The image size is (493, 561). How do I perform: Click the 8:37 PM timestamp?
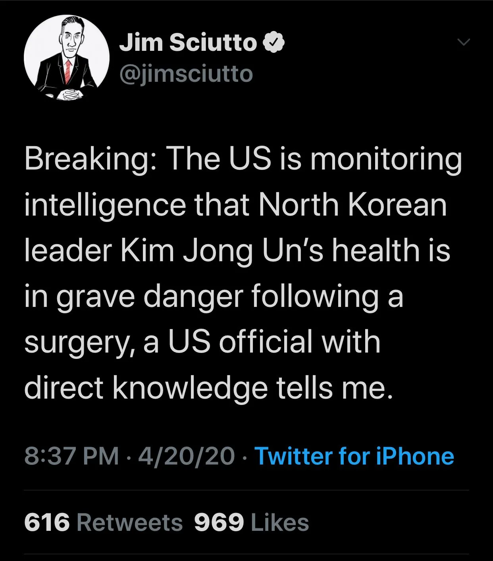pyautogui.click(x=71, y=456)
